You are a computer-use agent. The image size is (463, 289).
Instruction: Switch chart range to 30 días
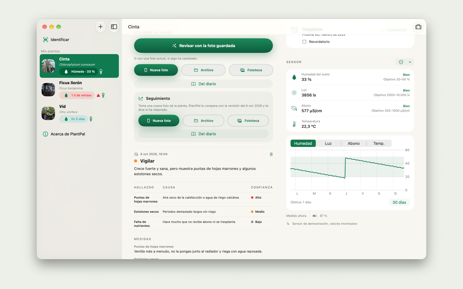pos(399,202)
